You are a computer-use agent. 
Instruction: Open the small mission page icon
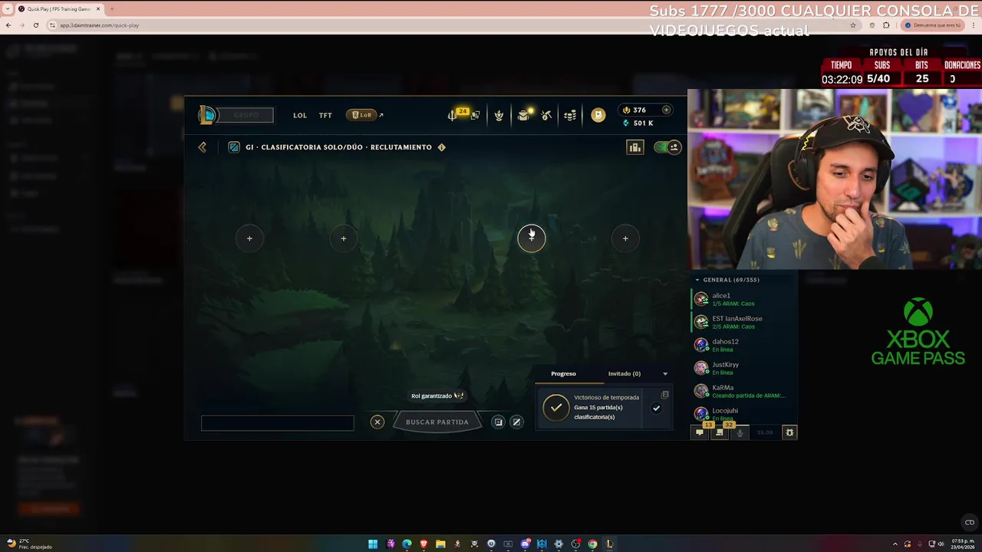(x=665, y=395)
